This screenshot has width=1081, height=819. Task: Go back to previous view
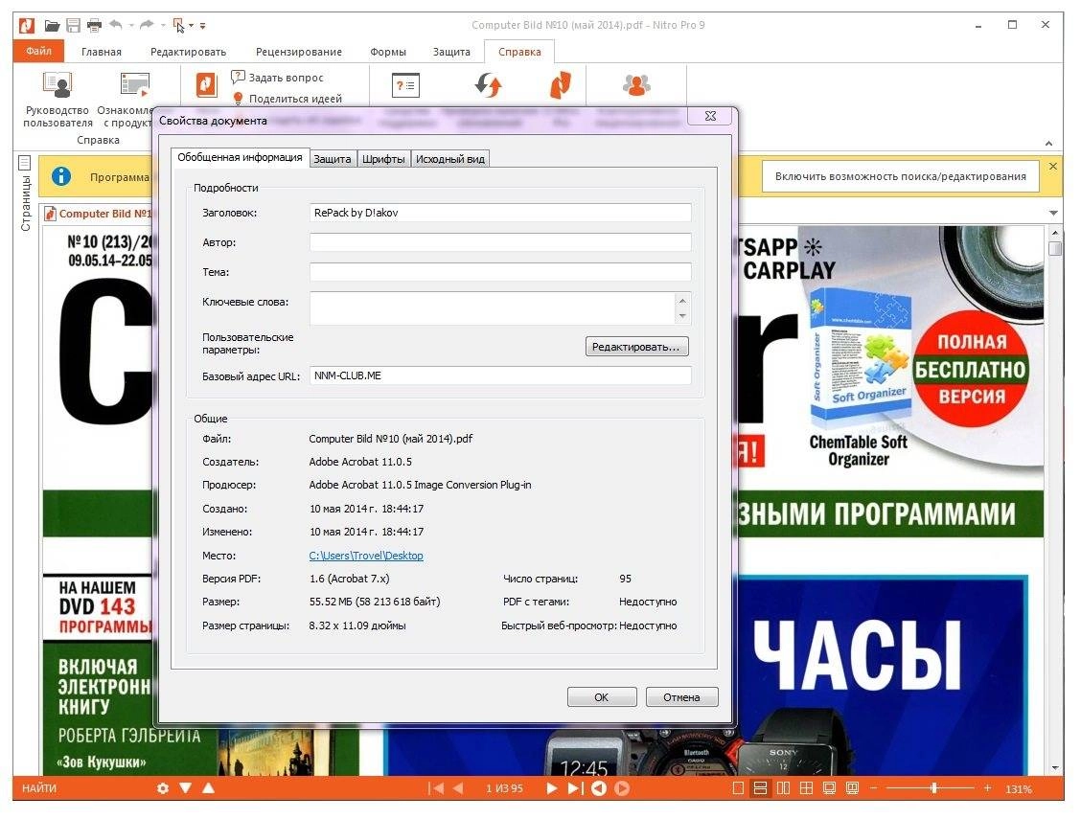click(598, 788)
